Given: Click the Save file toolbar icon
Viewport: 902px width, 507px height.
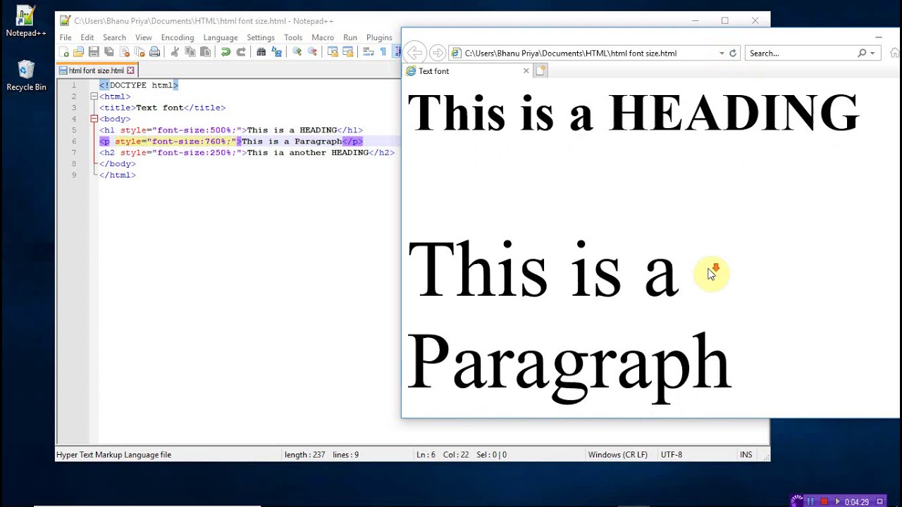Looking at the screenshot, I should (94, 52).
